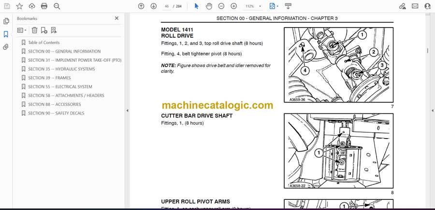This screenshot has height=210, width=435.
Task: Click the UPPER ROLL PIVOT ARMS heading
Action: click(x=195, y=202)
